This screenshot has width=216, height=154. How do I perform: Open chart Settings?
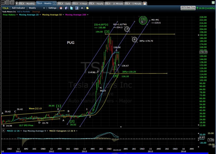pos(52,8)
